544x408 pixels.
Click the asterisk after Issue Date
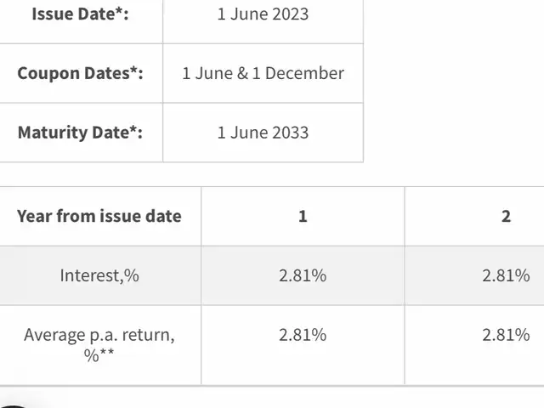[120, 13]
